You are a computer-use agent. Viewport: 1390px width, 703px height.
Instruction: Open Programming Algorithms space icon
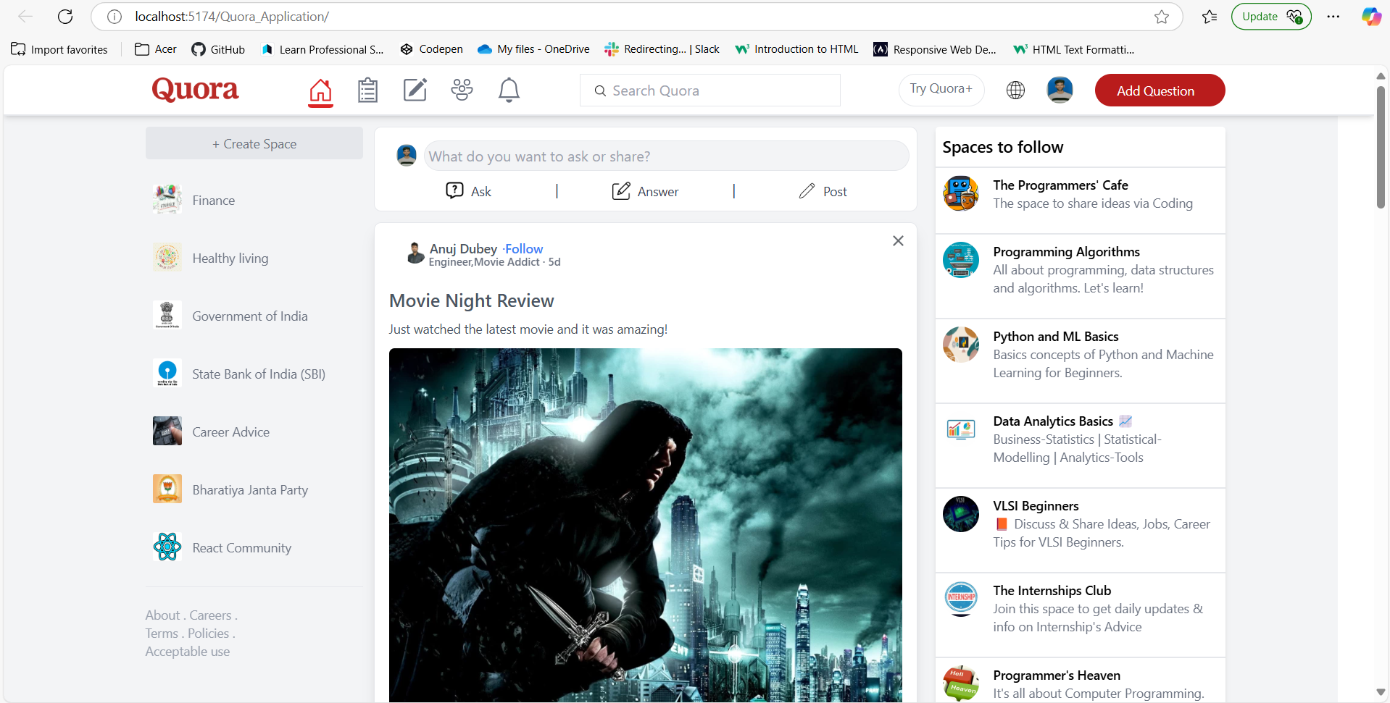(x=961, y=261)
